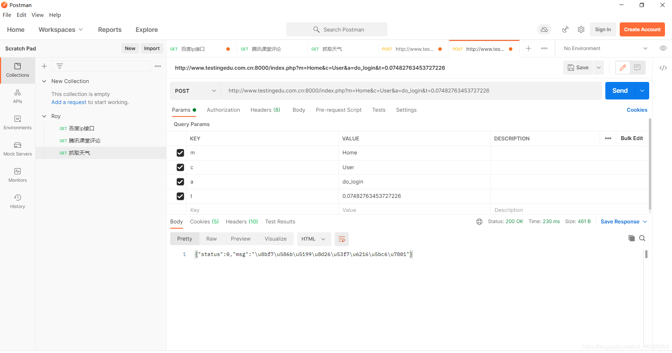Open tab bar three-dot options menu
Viewport: 672px width, 353px height.
tap(544, 49)
